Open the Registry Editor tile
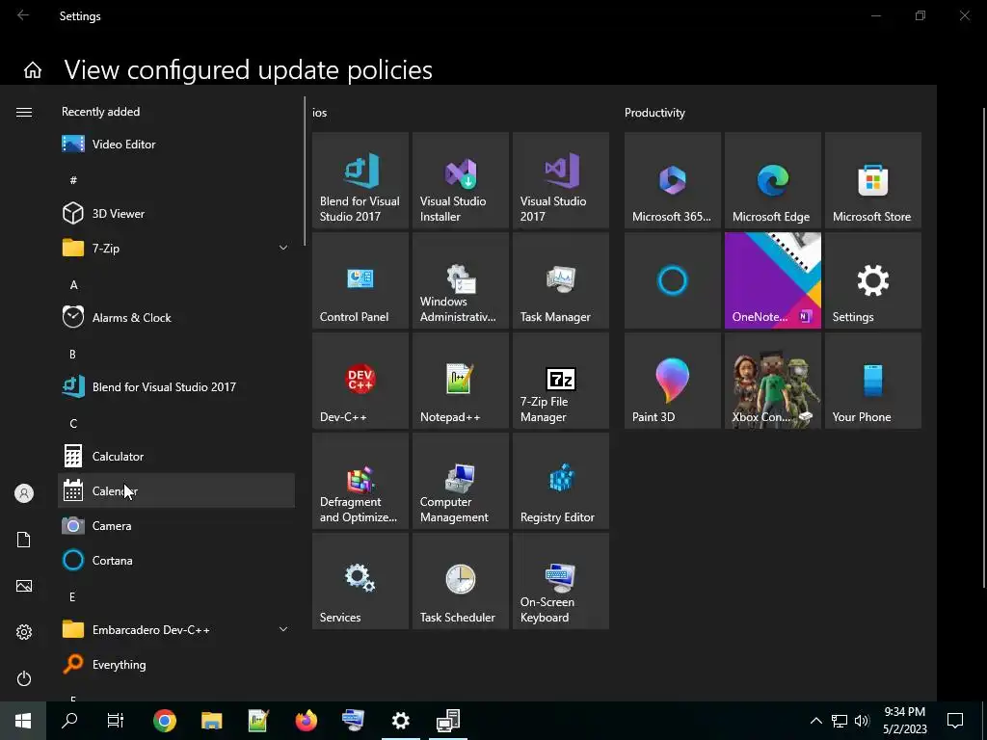 (x=561, y=481)
